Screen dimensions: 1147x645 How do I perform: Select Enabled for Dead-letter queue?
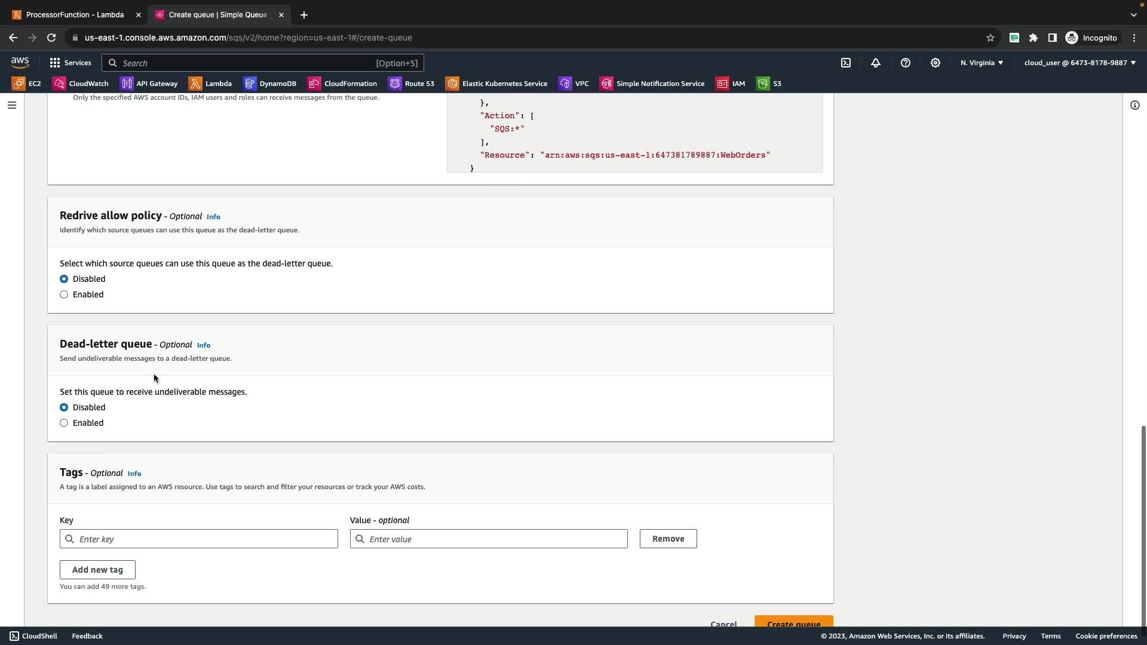[x=64, y=423]
